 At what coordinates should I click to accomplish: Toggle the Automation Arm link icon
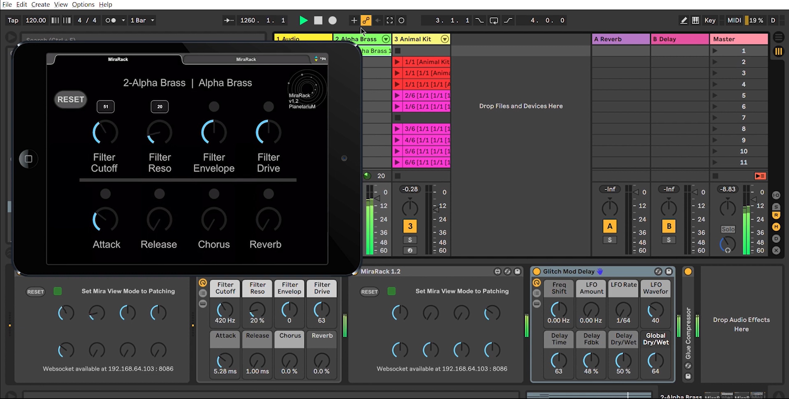point(366,20)
